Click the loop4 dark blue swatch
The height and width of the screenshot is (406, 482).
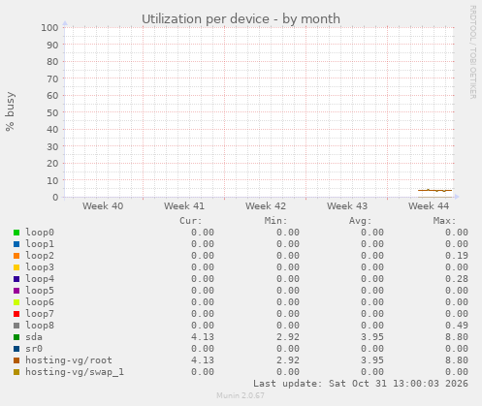[16, 279]
